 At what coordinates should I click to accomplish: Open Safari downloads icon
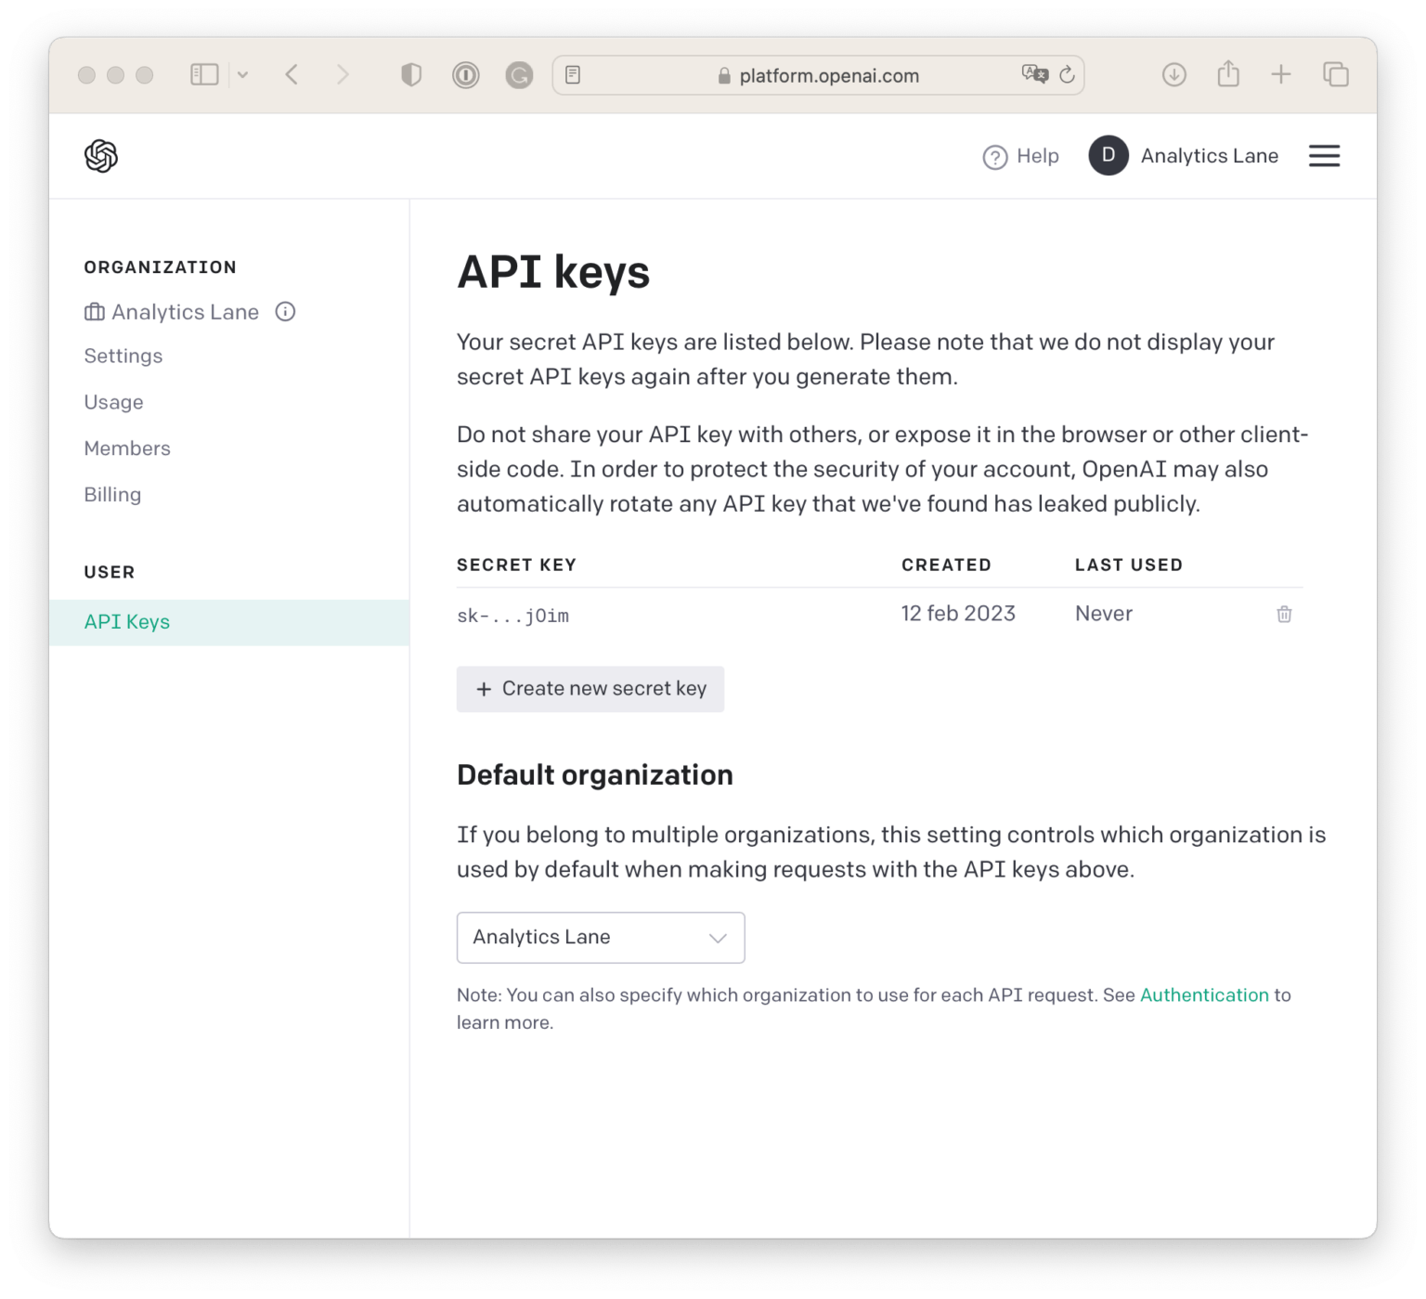(x=1174, y=74)
